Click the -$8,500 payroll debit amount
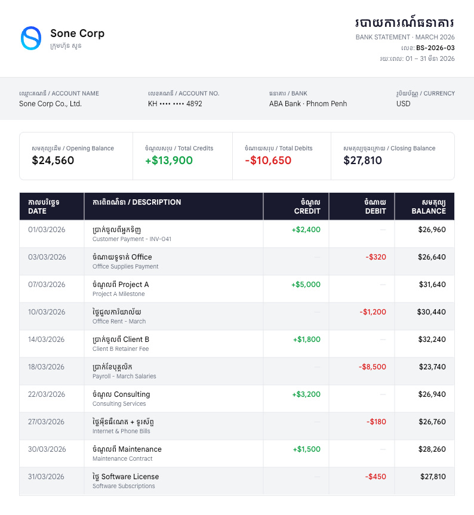The width and height of the screenshot is (474, 515). (x=373, y=367)
